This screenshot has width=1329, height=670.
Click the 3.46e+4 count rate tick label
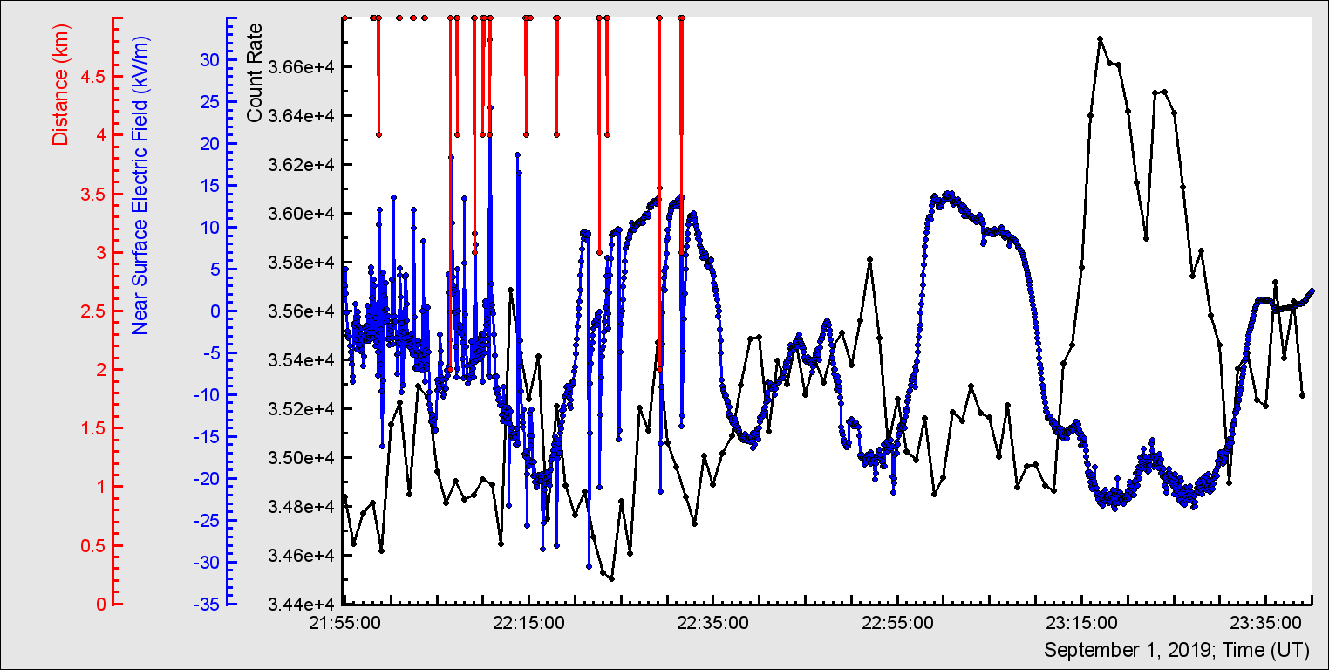pyautogui.click(x=300, y=556)
